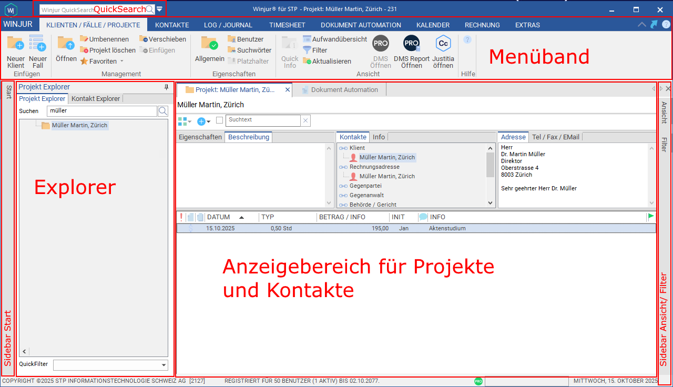
Task: Collapse the ribbon with the chevron
Action: point(642,24)
